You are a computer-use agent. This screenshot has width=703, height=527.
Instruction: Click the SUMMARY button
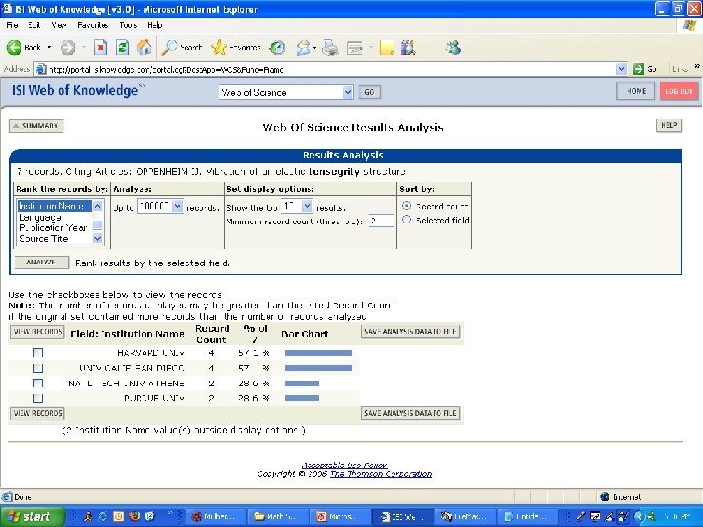(36, 126)
